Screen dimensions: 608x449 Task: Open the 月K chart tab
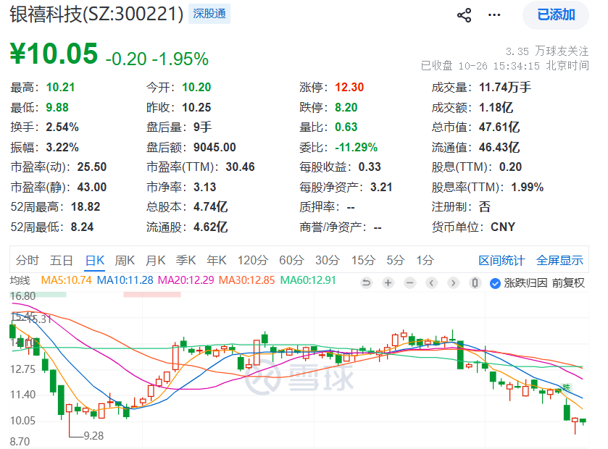(156, 260)
